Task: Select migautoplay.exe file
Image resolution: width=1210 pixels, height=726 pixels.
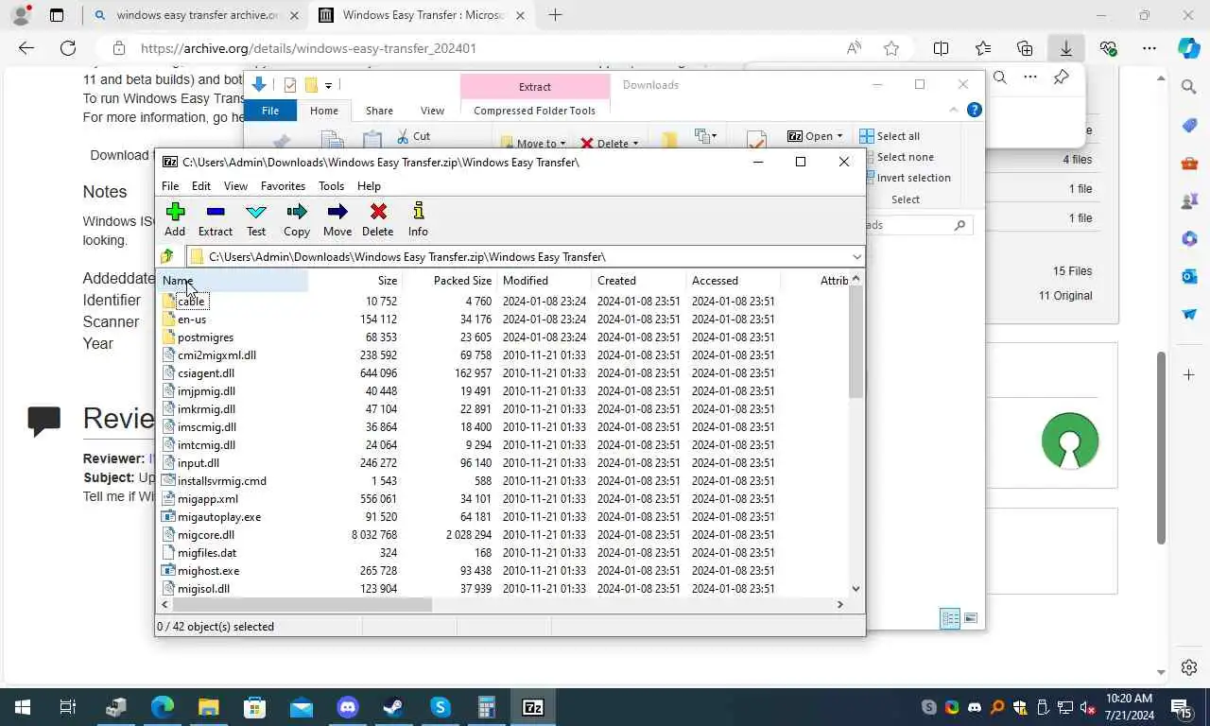Action: pyautogui.click(x=219, y=517)
